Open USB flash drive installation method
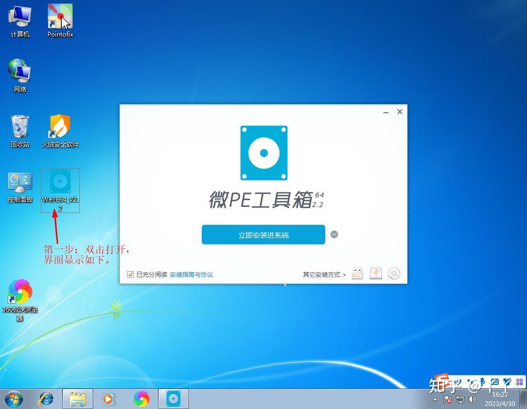The width and height of the screenshot is (527, 409). click(358, 273)
